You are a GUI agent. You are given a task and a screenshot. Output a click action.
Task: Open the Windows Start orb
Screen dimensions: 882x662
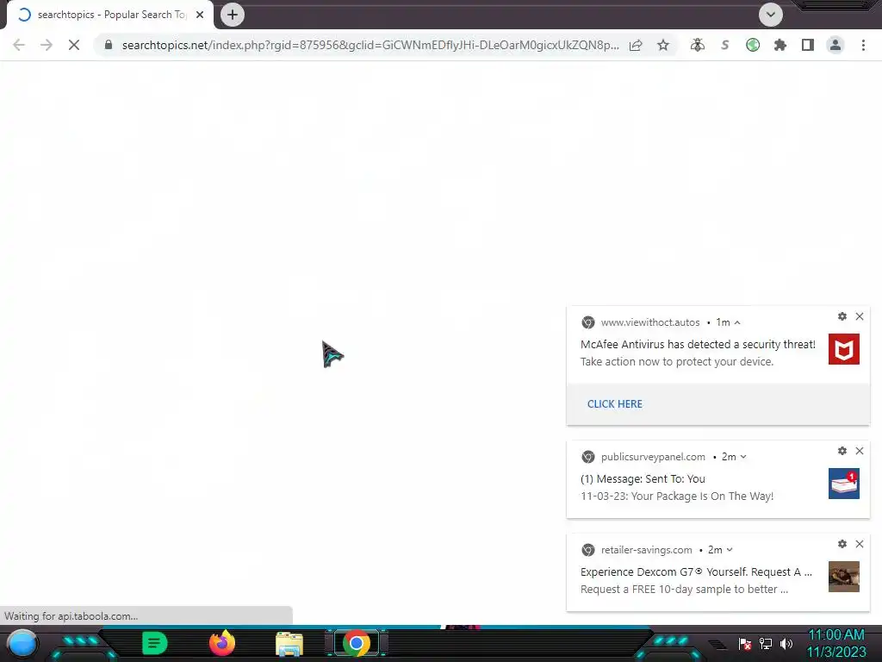point(22,643)
